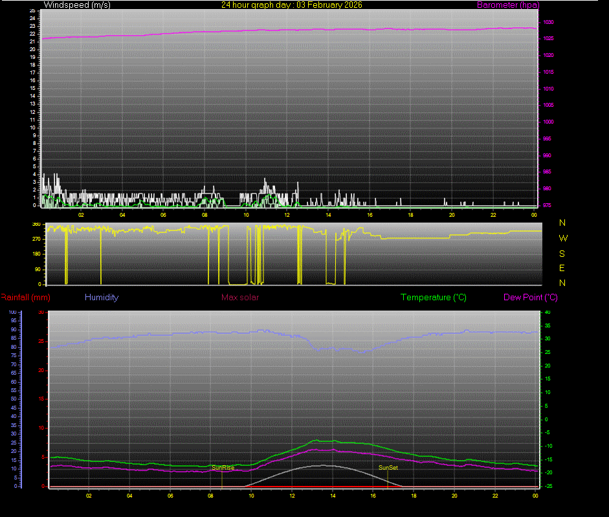The width and height of the screenshot is (609, 517).
Task: Click the SunSet marker on temperature graph
Action: [388, 467]
